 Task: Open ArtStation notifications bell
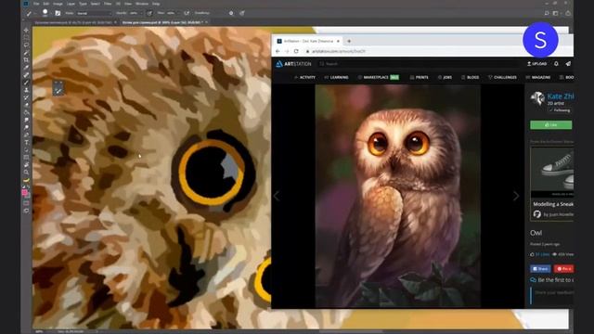pyautogui.click(x=556, y=64)
